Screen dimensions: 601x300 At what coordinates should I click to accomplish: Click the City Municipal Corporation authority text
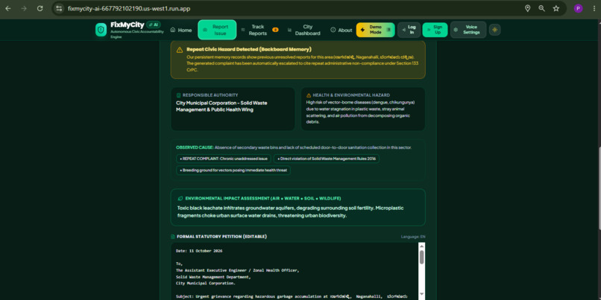click(221, 106)
